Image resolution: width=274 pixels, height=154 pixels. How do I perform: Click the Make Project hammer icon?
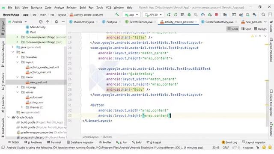[117, 15]
